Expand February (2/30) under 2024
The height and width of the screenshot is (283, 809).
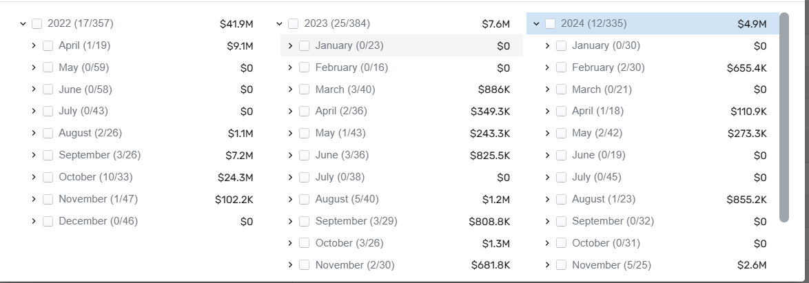[x=547, y=67]
